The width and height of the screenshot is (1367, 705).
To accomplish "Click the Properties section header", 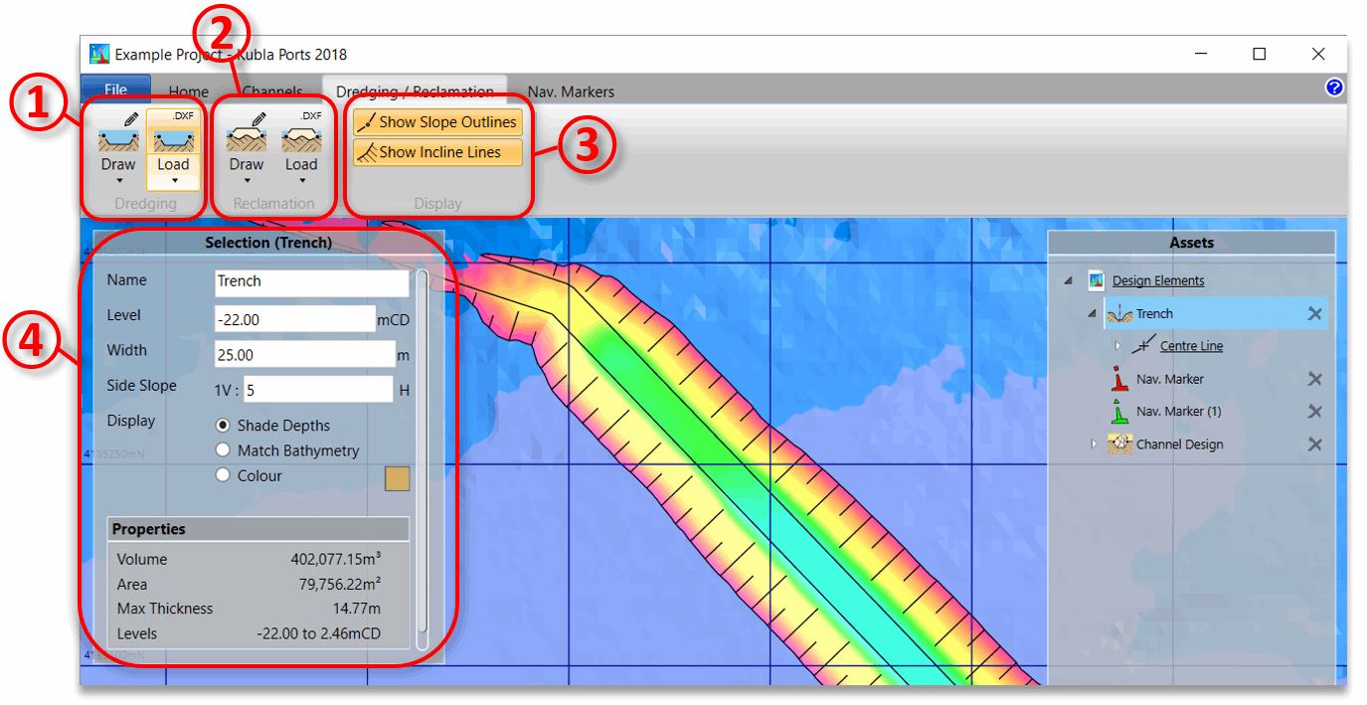I will click(257, 529).
